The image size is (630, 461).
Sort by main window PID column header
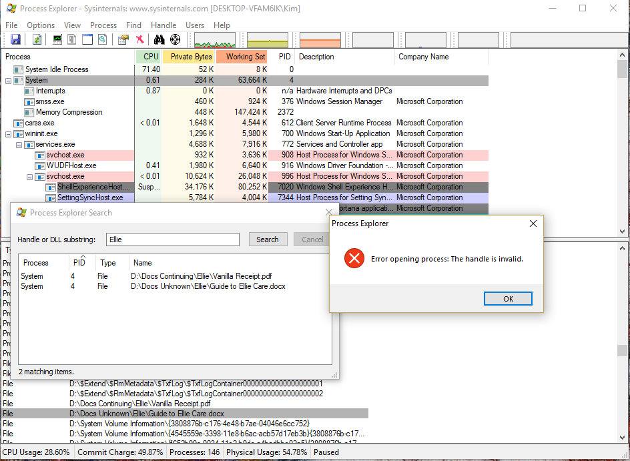(x=282, y=57)
